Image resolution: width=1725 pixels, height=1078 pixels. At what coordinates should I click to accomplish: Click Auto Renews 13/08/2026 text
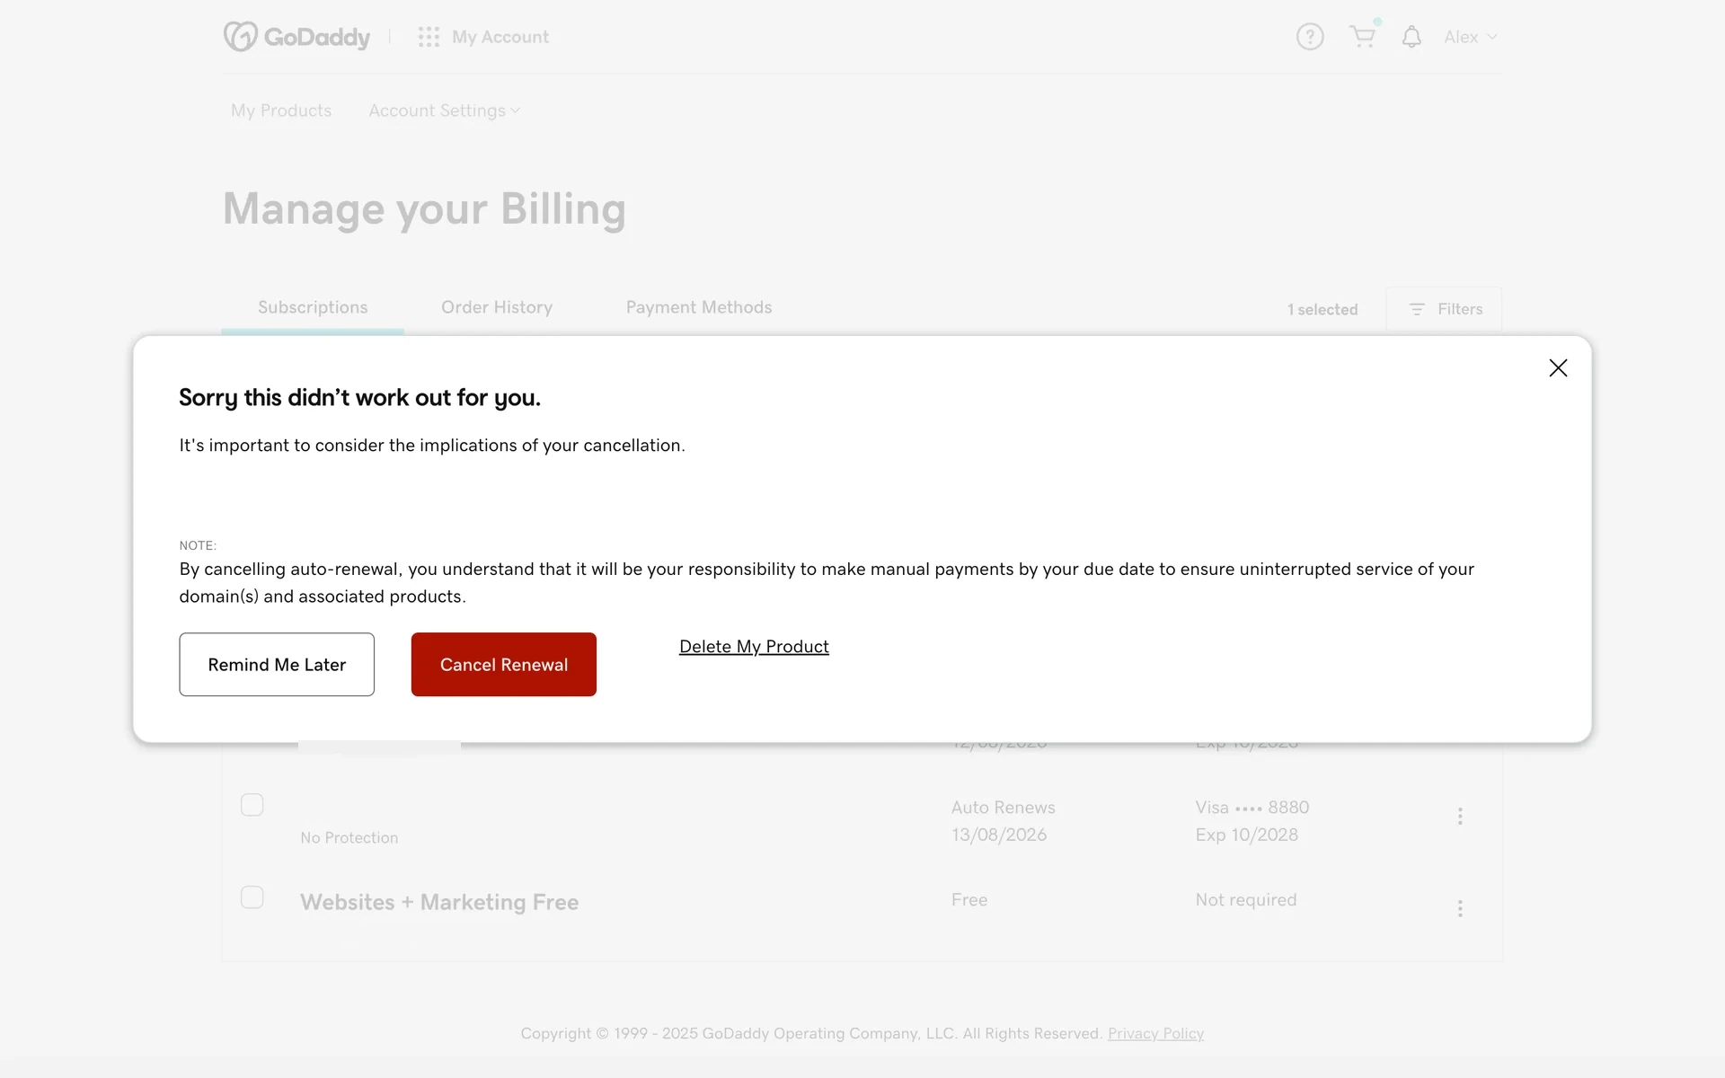pos(1004,821)
